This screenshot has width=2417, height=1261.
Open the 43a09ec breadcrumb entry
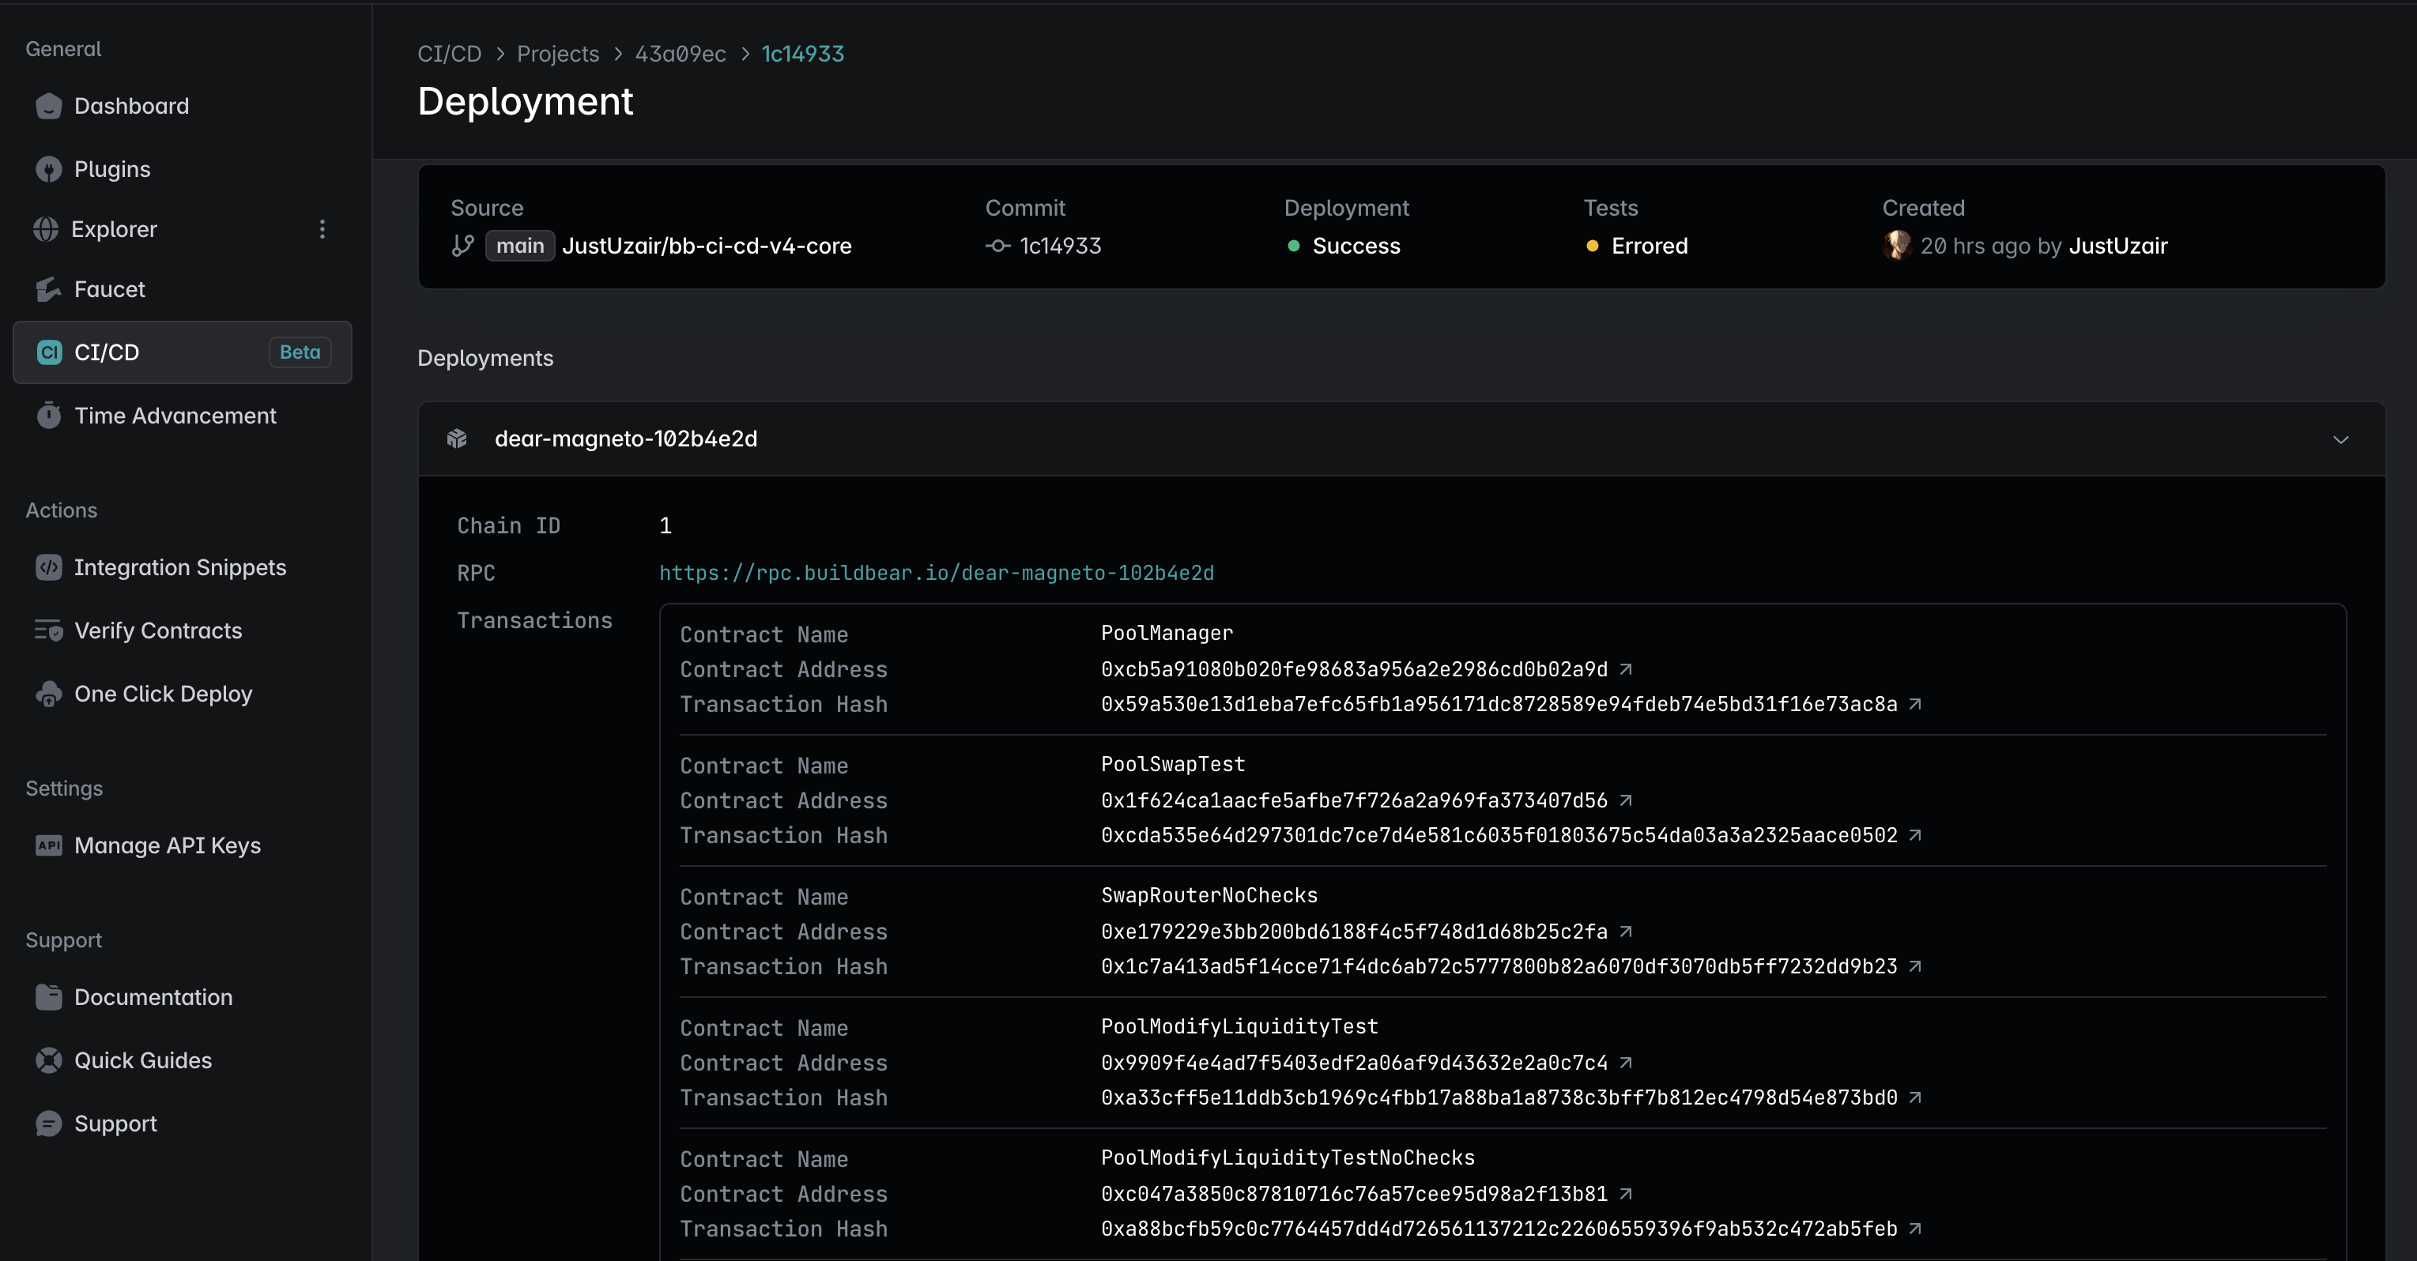681,54
